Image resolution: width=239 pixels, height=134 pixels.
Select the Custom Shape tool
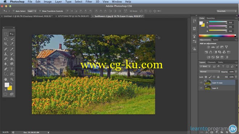click(12, 74)
